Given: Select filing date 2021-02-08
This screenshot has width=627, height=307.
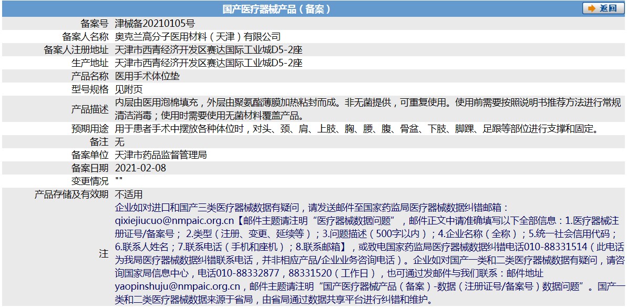Looking at the screenshot, I should 140,168.
